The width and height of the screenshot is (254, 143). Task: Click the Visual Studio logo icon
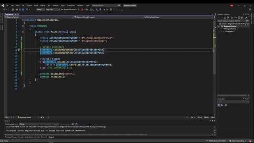pyautogui.click(x=3, y=6)
